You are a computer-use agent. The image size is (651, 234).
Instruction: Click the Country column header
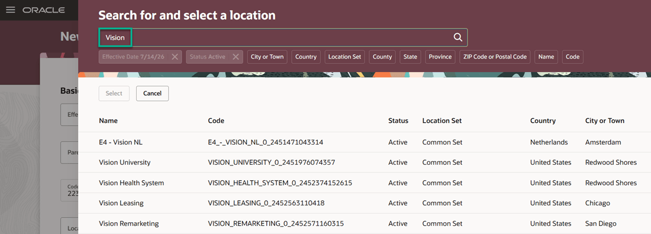tap(543, 121)
